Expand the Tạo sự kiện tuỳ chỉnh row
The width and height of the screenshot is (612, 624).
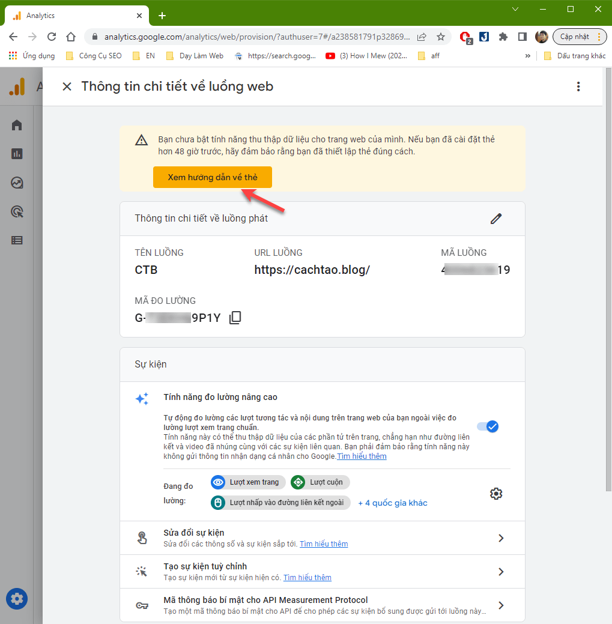(x=323, y=572)
